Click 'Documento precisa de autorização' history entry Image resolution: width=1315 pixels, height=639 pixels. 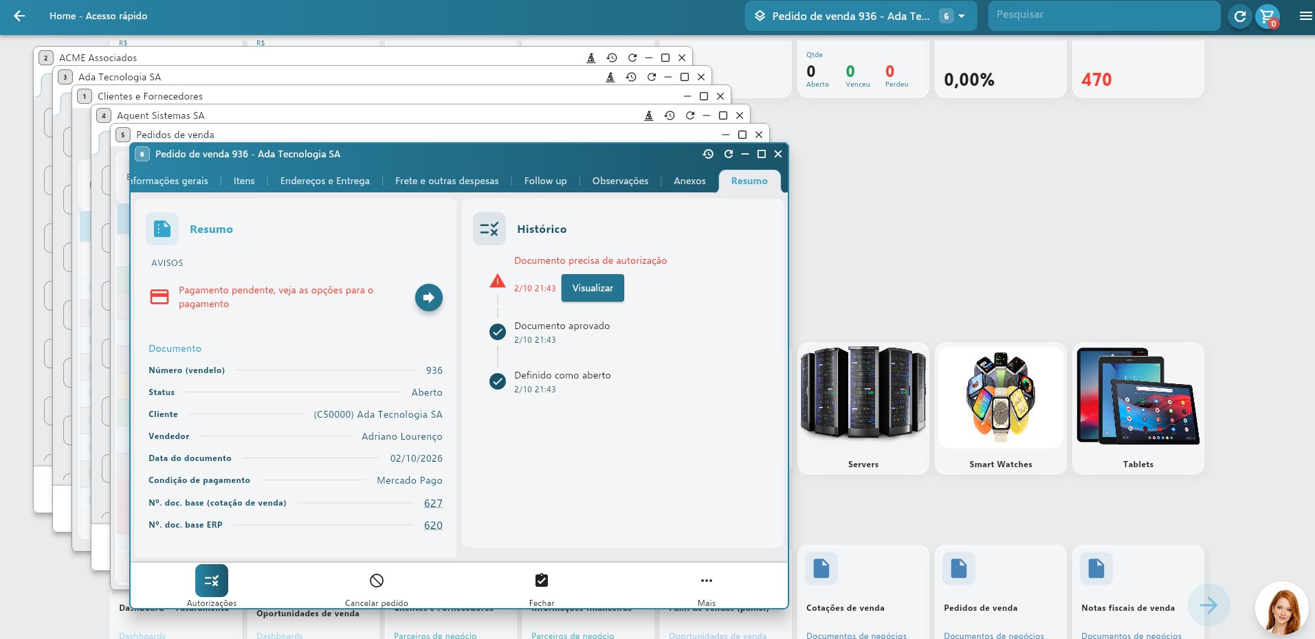[x=590, y=260]
